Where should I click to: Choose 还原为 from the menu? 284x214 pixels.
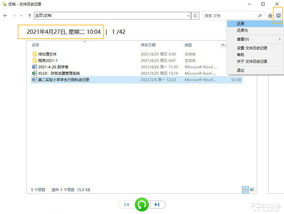coord(255,30)
